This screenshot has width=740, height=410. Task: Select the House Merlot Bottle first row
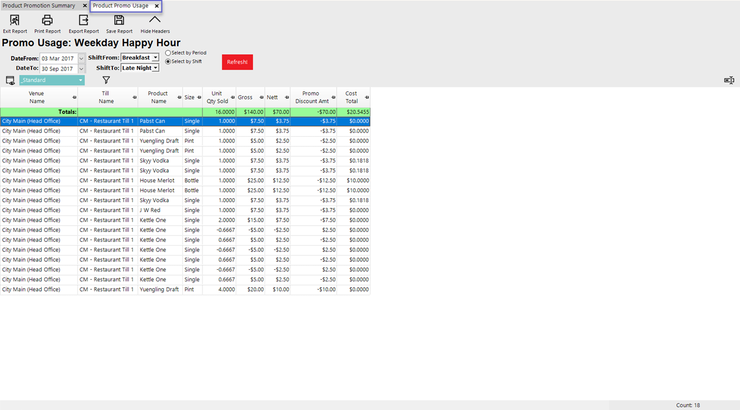tap(157, 180)
